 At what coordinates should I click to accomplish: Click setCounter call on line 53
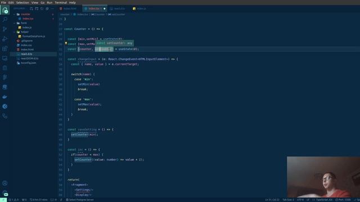click(x=83, y=159)
